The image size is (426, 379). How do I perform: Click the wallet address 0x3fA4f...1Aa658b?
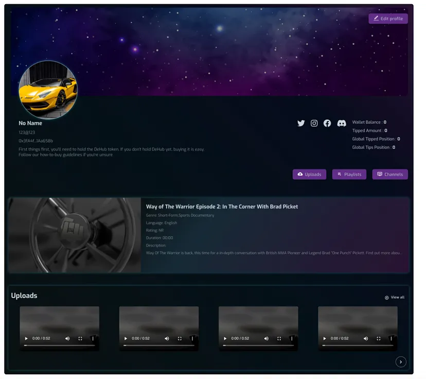pyautogui.click(x=35, y=141)
